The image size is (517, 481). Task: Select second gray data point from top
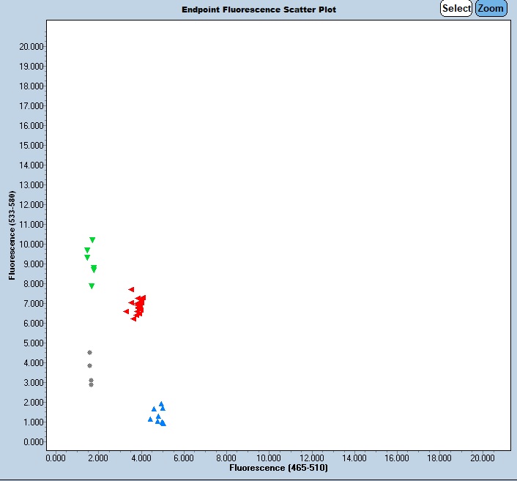[x=89, y=365]
